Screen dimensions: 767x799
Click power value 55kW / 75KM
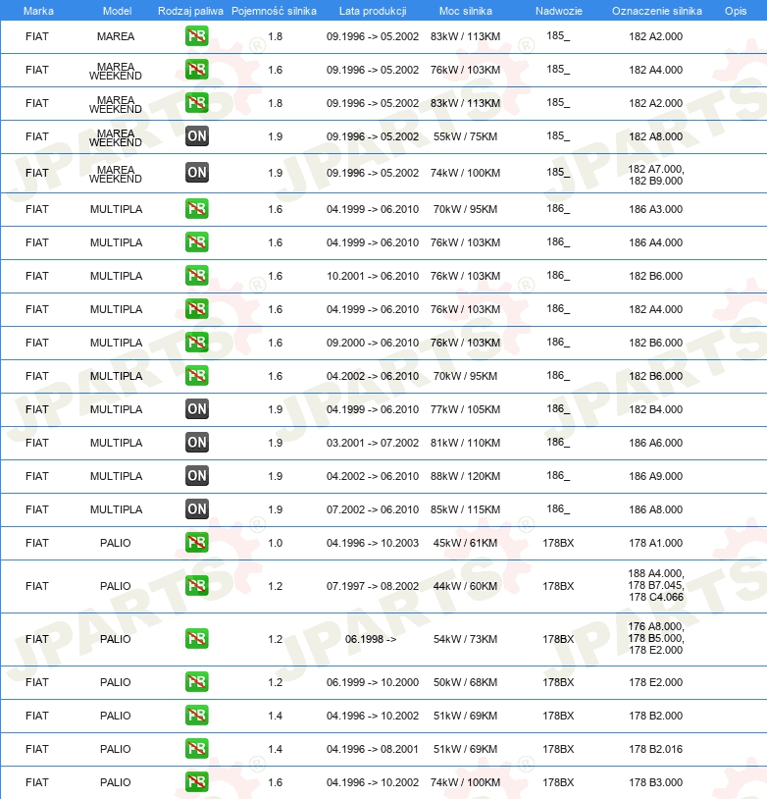pyautogui.click(x=465, y=136)
